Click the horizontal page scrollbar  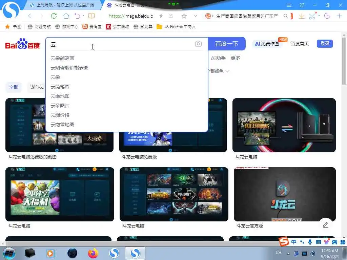[x=142, y=243]
